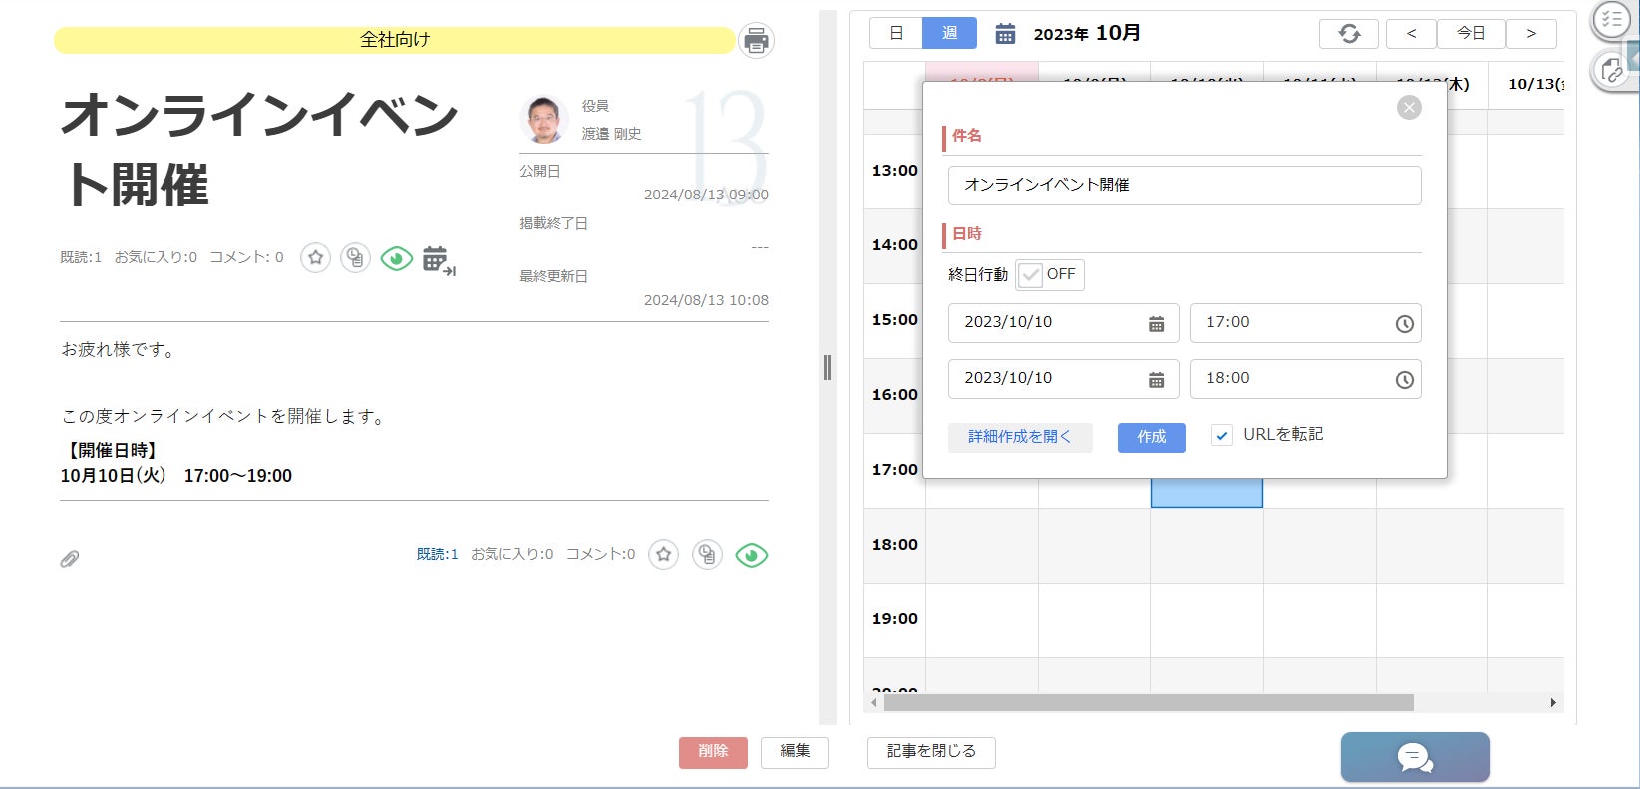Click the copy icon in the article header

(x=355, y=258)
